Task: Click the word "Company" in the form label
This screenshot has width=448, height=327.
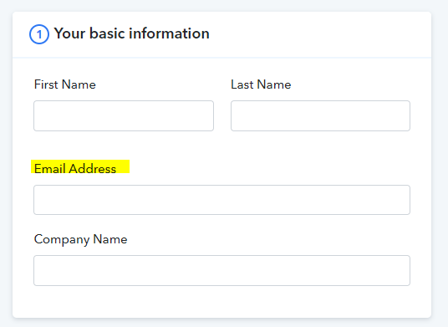Action: point(62,239)
